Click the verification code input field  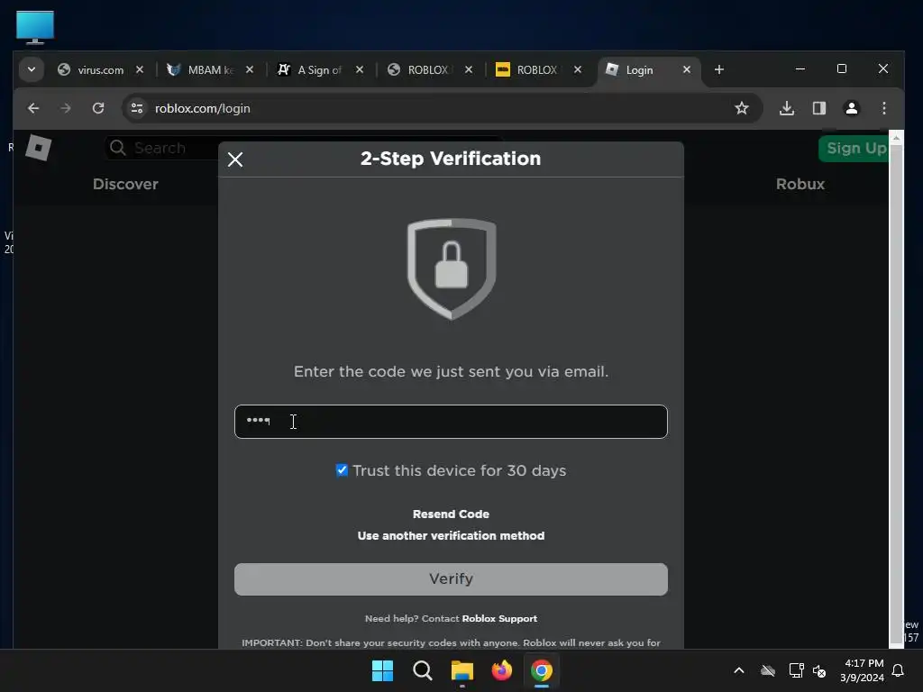click(451, 422)
